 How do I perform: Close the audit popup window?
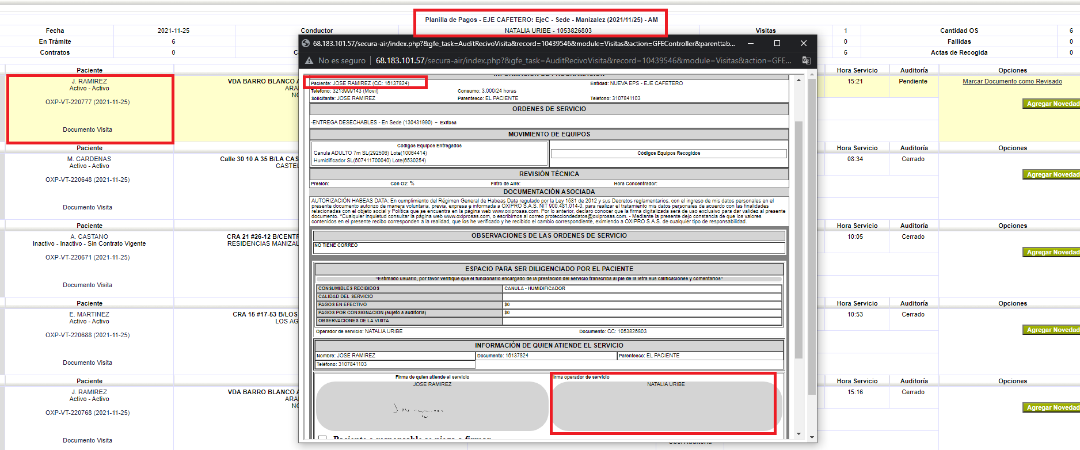click(x=803, y=43)
